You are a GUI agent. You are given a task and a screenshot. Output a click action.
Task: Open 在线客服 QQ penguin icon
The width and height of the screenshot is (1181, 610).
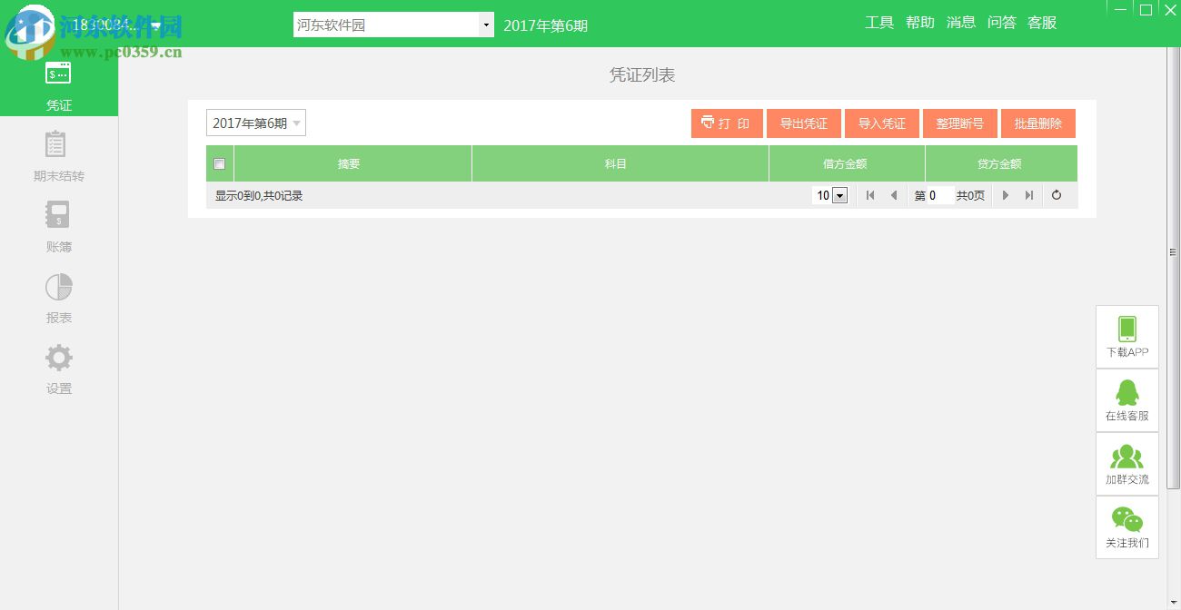(x=1127, y=392)
